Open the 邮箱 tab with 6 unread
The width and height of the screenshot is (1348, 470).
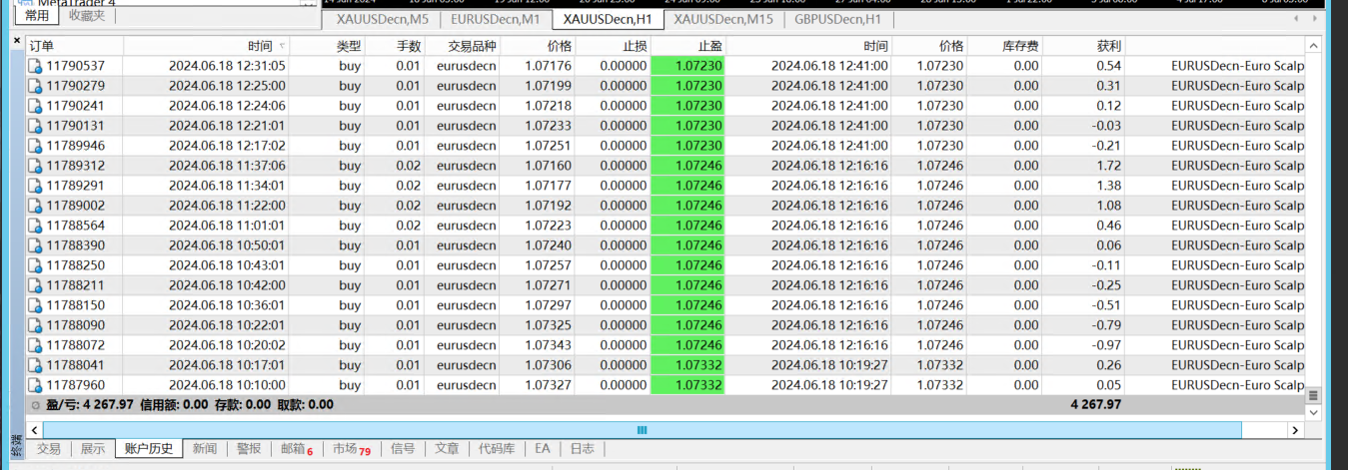click(297, 449)
